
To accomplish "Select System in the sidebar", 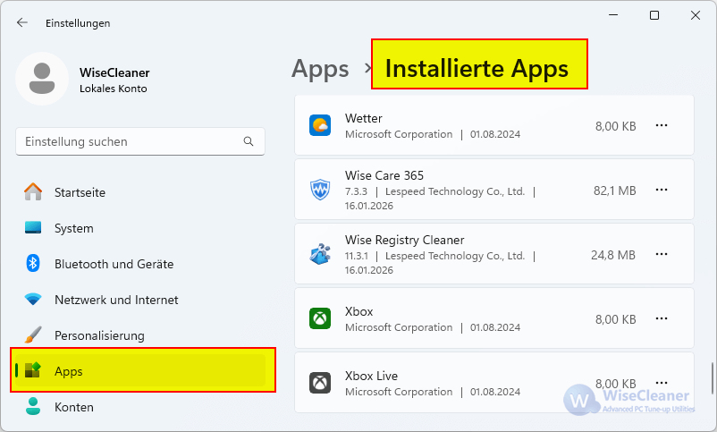I will (140, 228).
